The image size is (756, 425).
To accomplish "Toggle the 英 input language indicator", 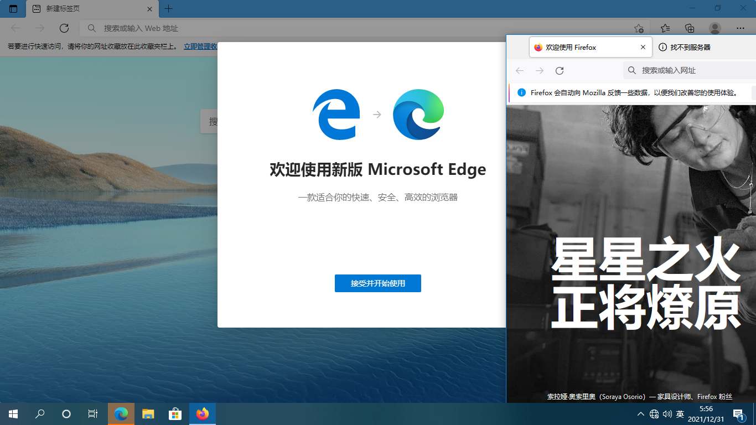I will (x=680, y=414).
